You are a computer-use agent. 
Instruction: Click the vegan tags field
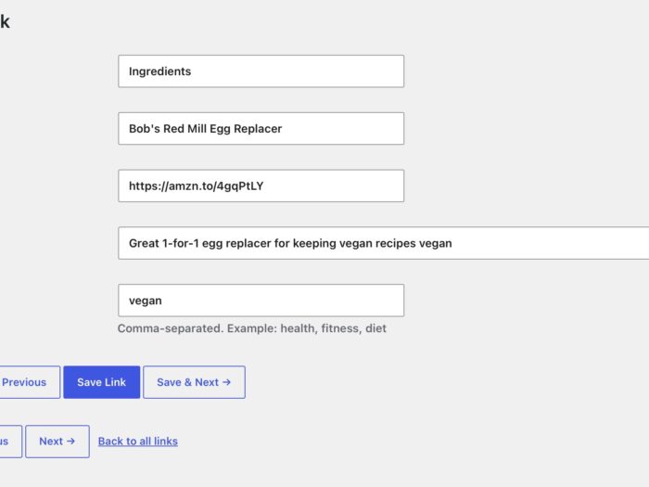(261, 301)
